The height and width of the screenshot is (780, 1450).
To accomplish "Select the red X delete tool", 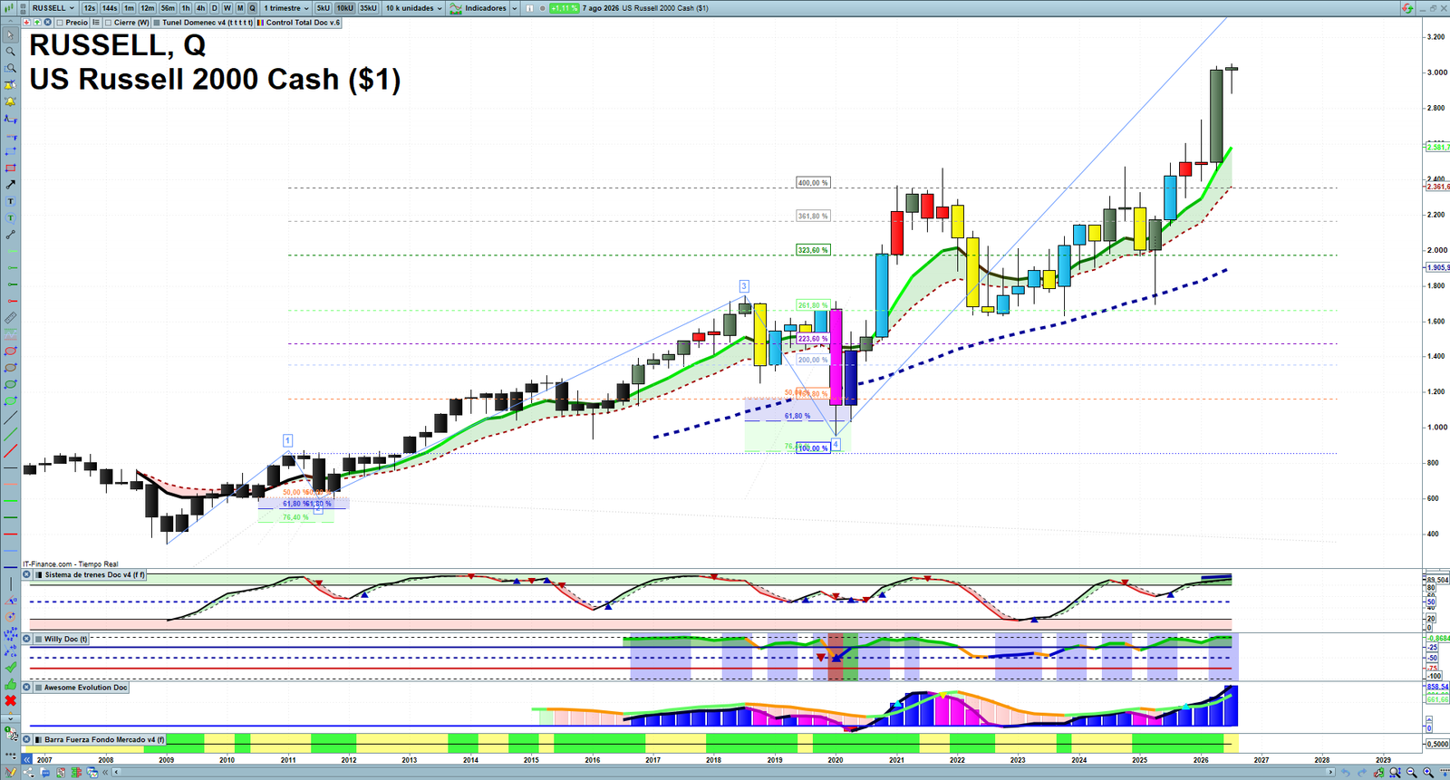I will (10, 700).
